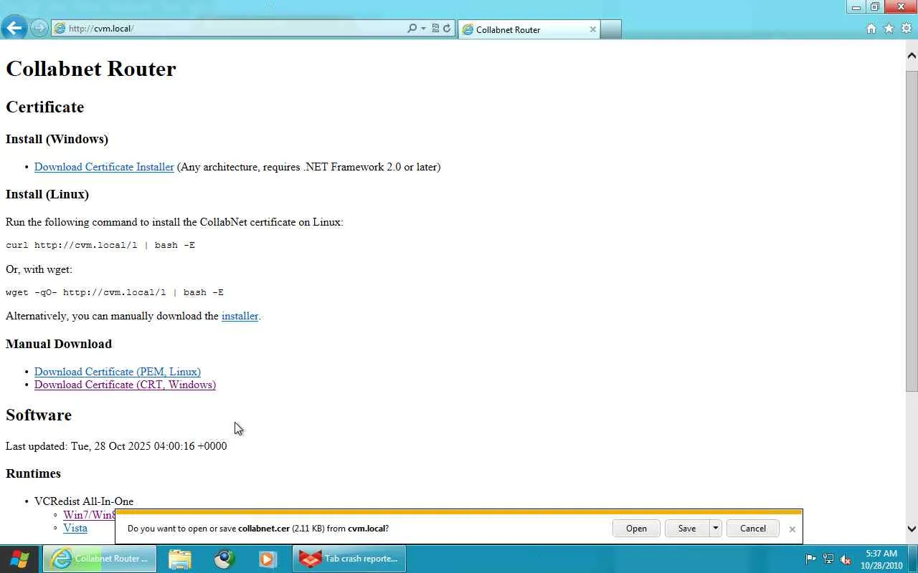Click the Software section heading

(39, 415)
